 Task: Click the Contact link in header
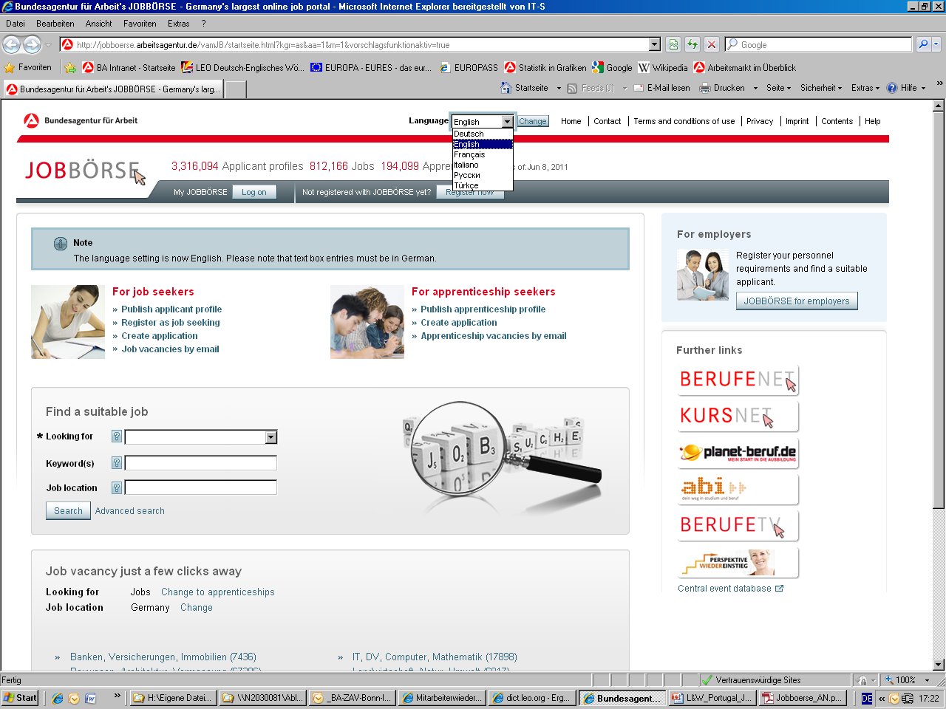pos(608,121)
